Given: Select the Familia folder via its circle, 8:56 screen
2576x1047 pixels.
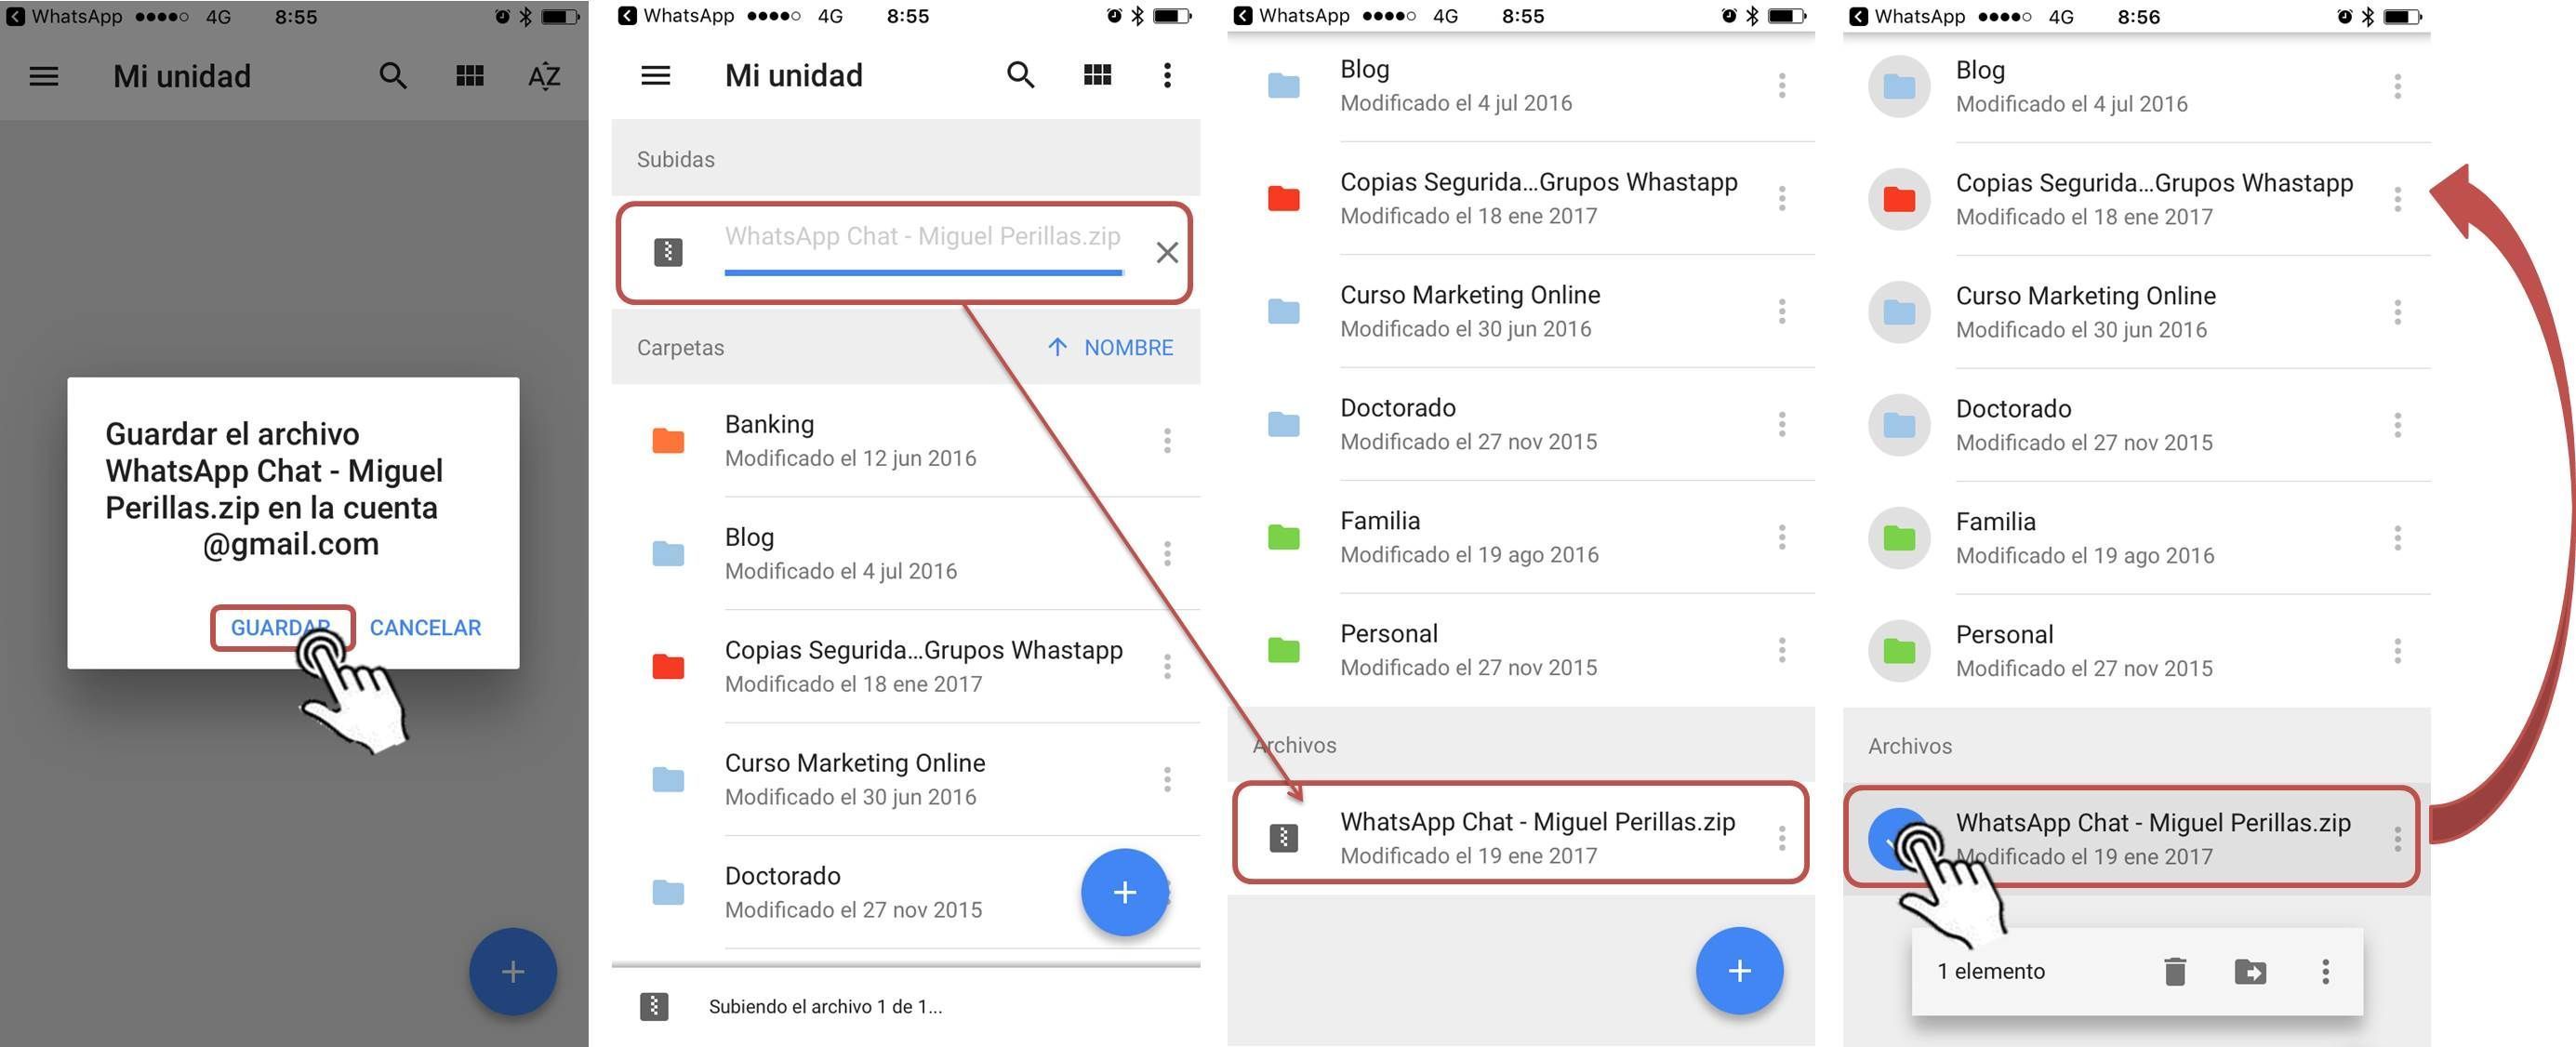Looking at the screenshot, I should point(1899,538).
